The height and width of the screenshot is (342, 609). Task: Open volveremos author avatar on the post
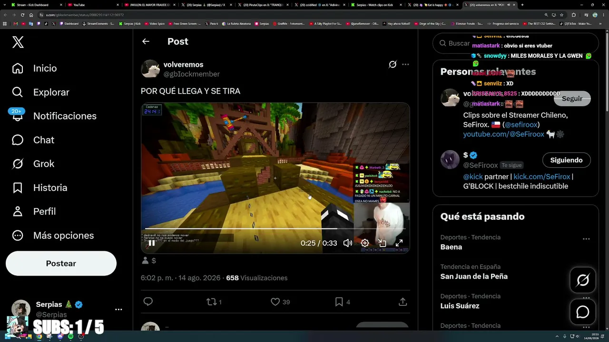[x=150, y=69]
